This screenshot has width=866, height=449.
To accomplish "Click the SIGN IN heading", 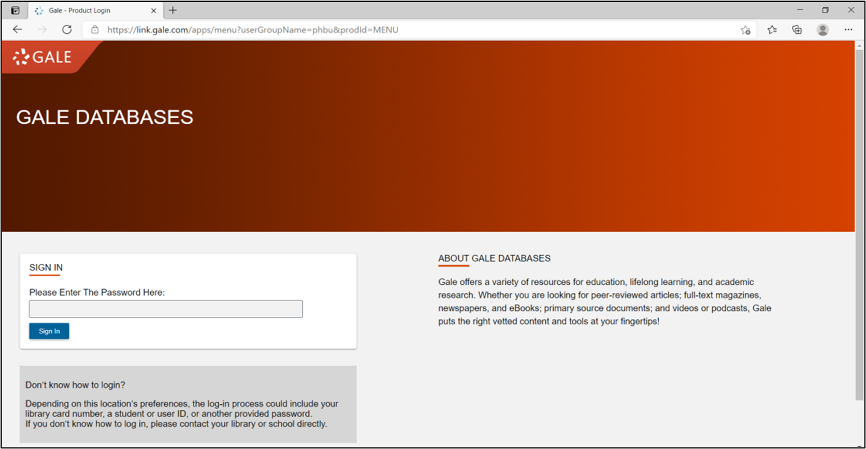I will coord(46,268).
